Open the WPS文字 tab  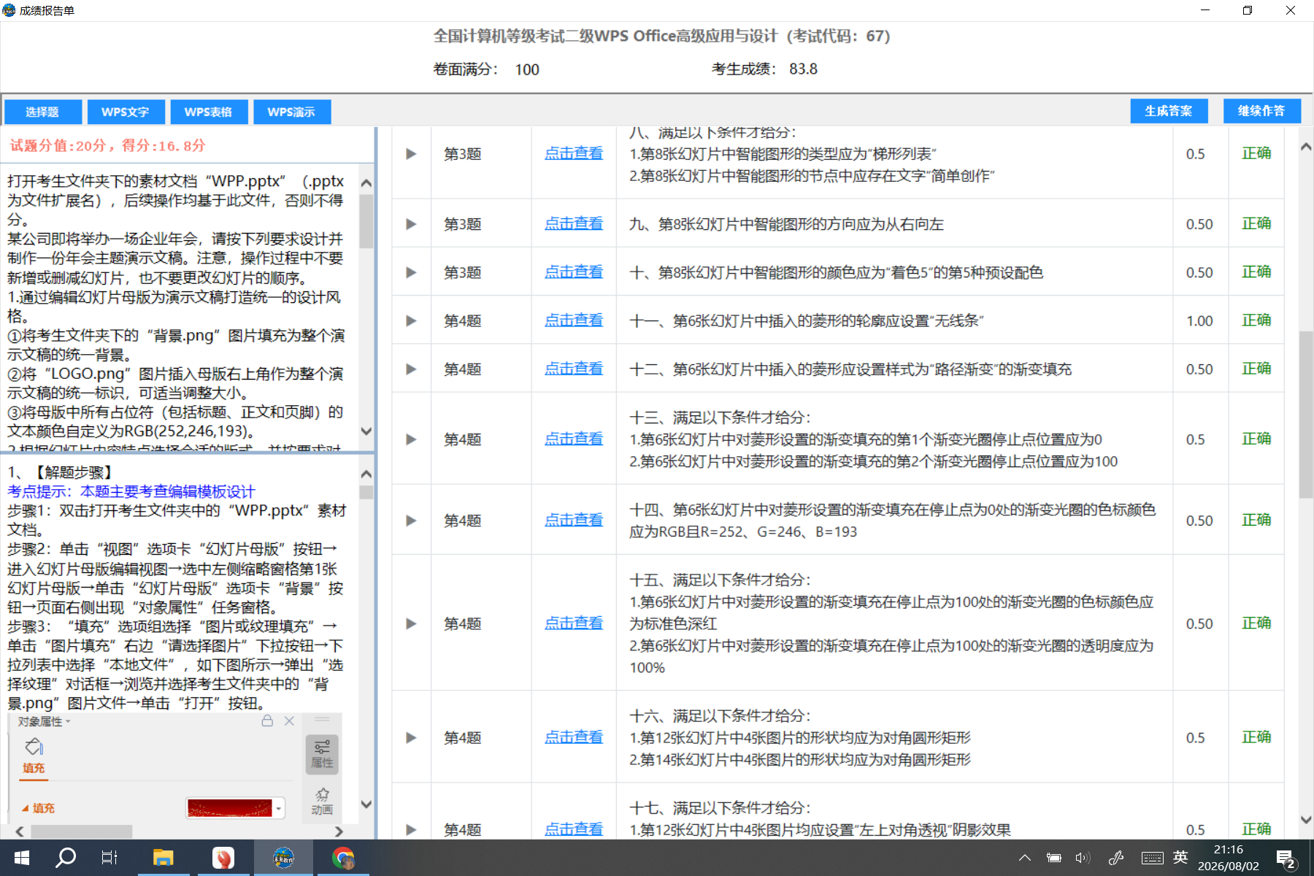(x=126, y=112)
